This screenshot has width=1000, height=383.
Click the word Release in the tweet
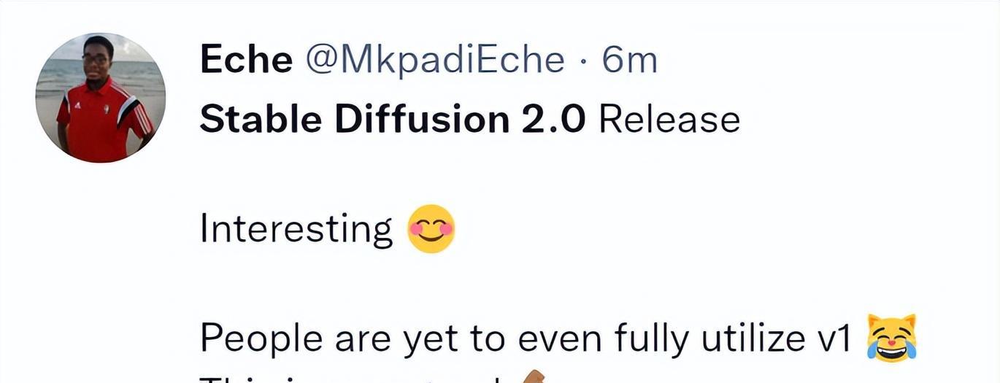click(x=669, y=120)
